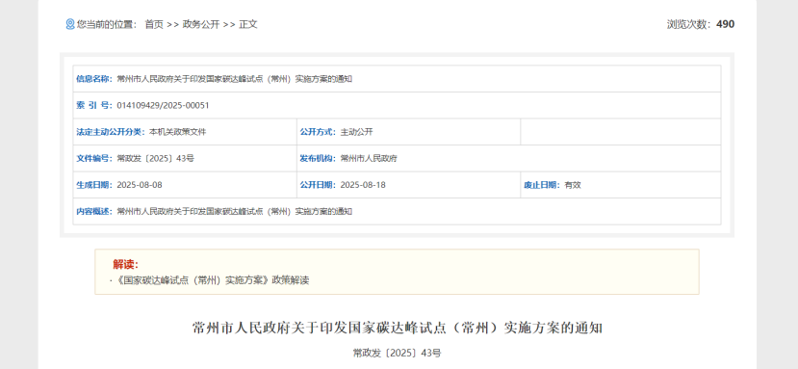Click the 正文 breadcrumb item
798x369 pixels.
pyautogui.click(x=248, y=24)
